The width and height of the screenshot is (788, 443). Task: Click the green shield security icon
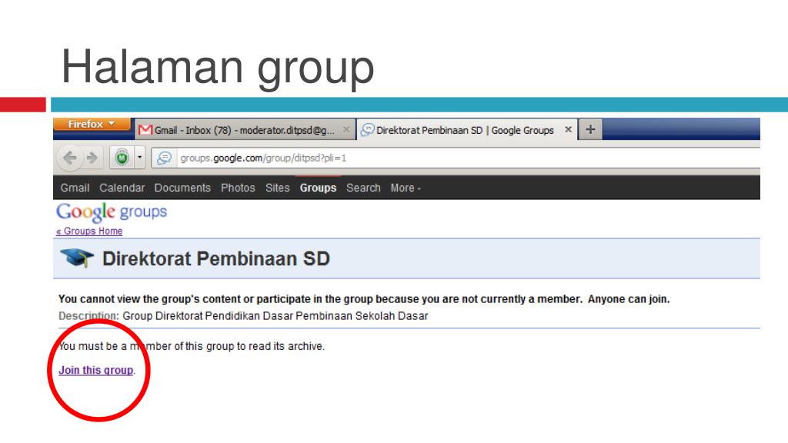click(122, 158)
